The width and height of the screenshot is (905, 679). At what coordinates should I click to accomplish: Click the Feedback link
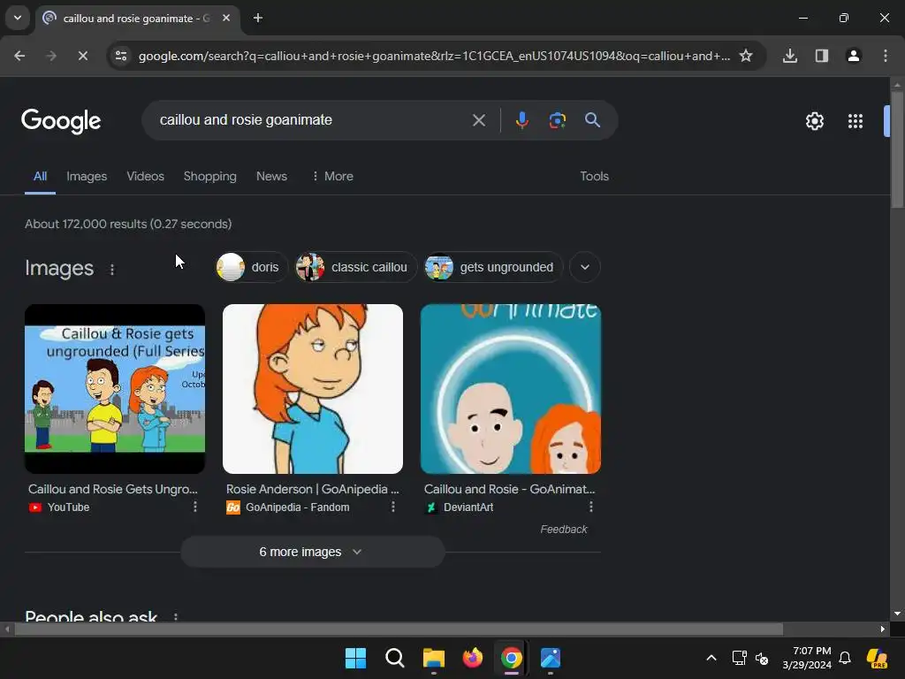pyautogui.click(x=563, y=529)
